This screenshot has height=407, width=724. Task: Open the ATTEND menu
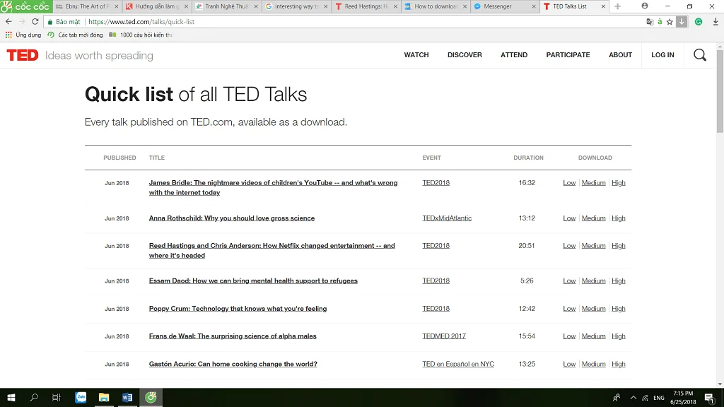pos(514,55)
